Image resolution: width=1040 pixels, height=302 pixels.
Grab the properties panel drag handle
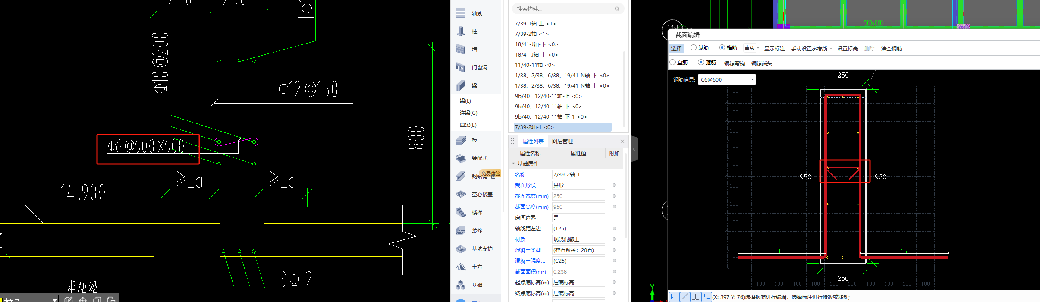(x=512, y=141)
